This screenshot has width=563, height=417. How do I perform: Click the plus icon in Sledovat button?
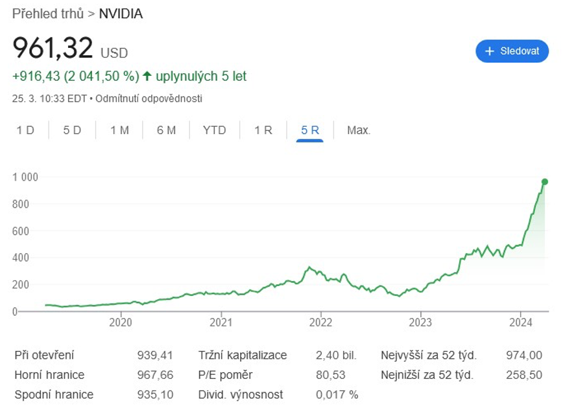[x=490, y=51]
